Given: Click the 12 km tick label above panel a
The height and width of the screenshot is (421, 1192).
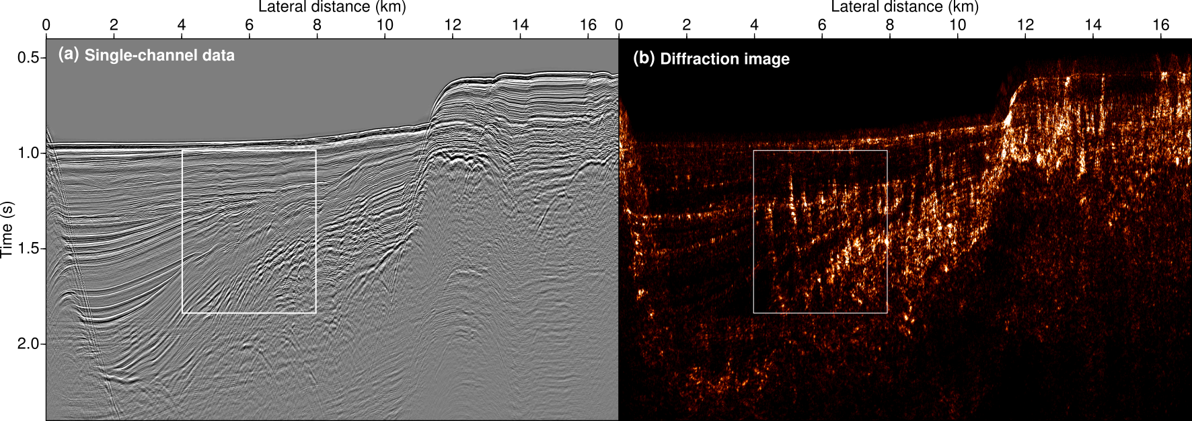Looking at the screenshot, I should pos(453,25).
